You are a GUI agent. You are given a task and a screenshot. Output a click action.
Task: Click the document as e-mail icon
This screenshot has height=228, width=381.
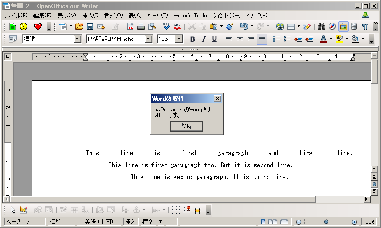pyautogui.click(x=101, y=26)
